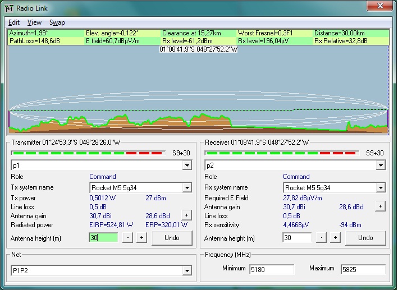Open the View menu

pos(34,22)
